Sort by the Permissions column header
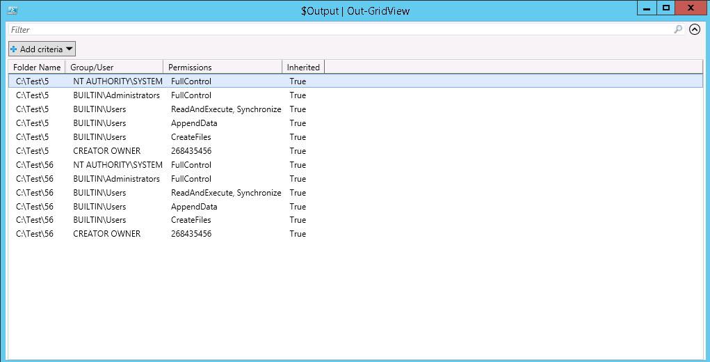This screenshot has width=710, height=362. point(223,67)
